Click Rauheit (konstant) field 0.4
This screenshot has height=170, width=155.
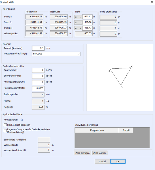pyautogui.click(x=38, y=48)
